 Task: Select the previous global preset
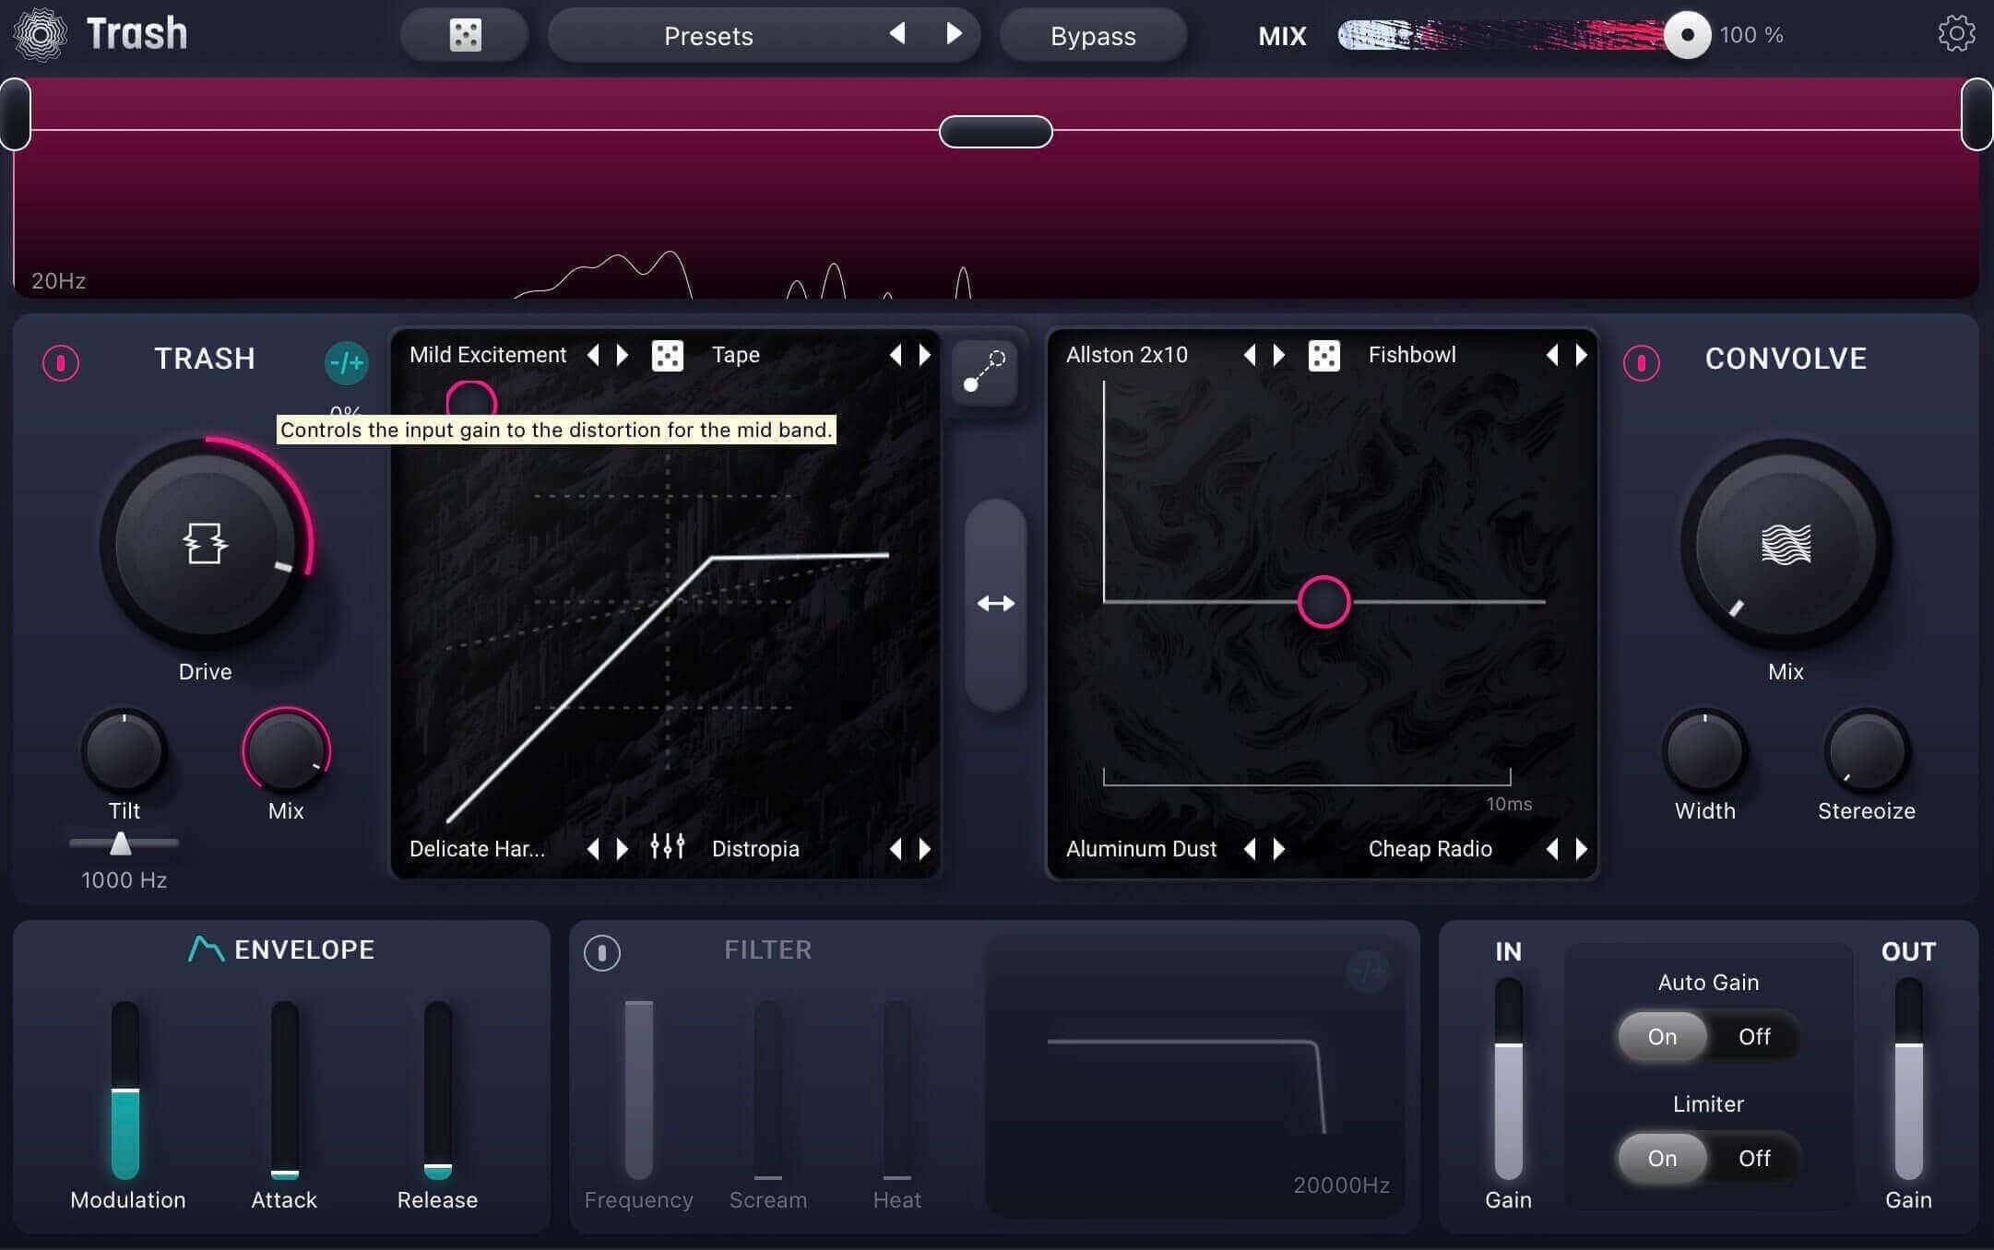tap(897, 34)
